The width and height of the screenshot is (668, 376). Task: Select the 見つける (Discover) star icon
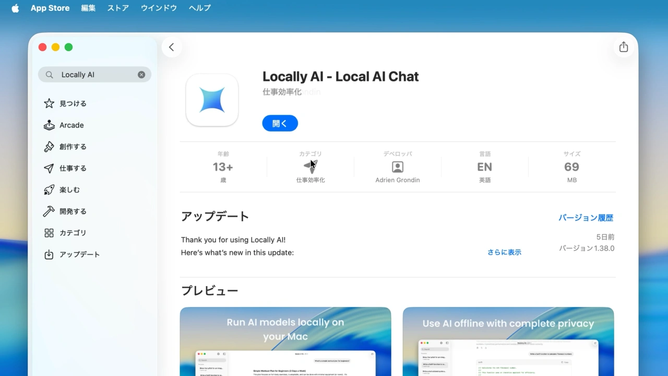pyautogui.click(x=47, y=103)
